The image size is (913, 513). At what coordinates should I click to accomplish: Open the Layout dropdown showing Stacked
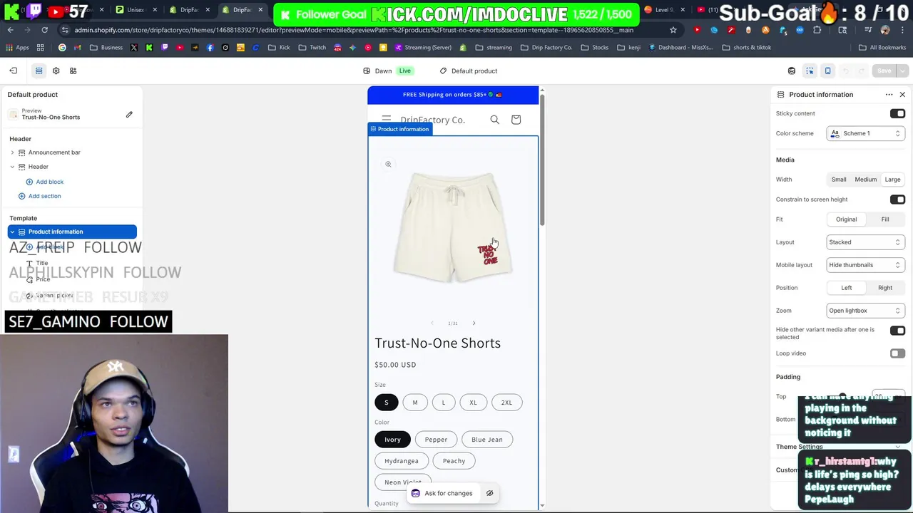tap(865, 242)
